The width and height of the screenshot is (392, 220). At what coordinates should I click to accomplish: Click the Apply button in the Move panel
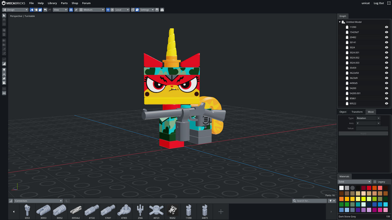pos(363,133)
